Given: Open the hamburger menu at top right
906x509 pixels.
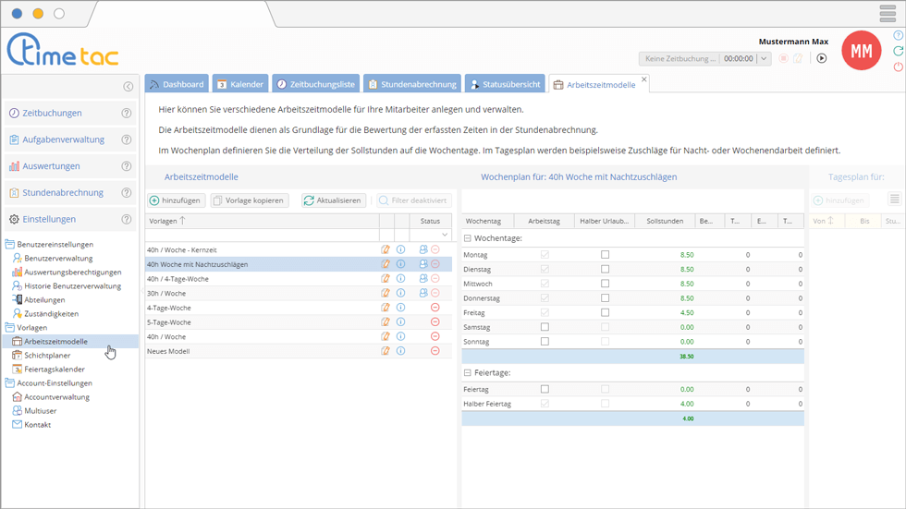Looking at the screenshot, I should (x=888, y=13).
